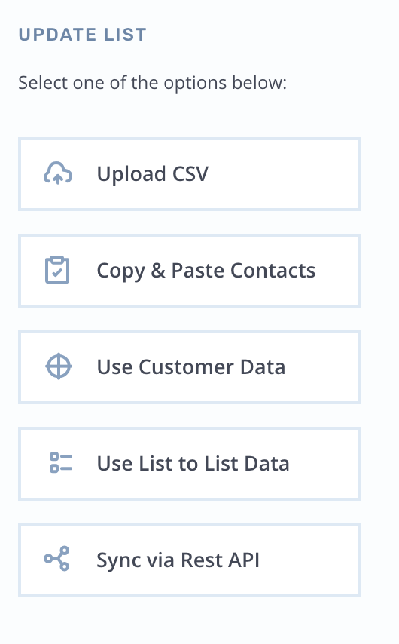Viewport: 399px width, 644px height.
Task: Click the UPDATE LIST heading
Action: pos(82,35)
